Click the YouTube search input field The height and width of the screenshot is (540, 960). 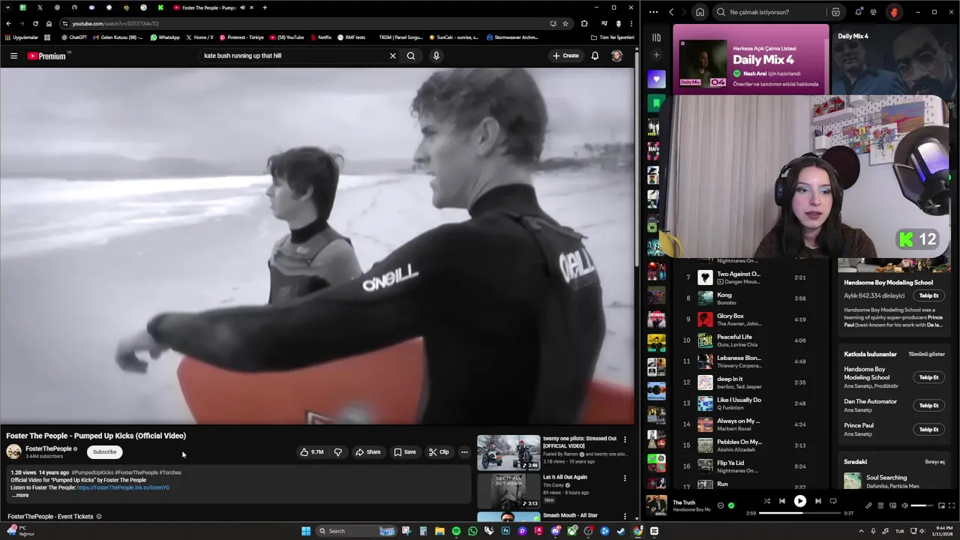point(292,55)
